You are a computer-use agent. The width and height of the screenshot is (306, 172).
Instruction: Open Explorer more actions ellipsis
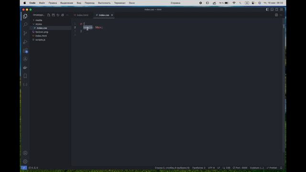click(67, 15)
